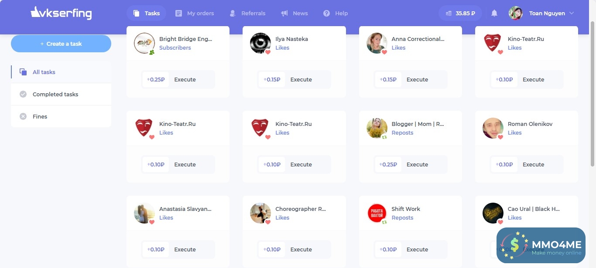596x268 pixels.
Task: Click the +0.15₽ reward on Ilya Nasteka
Action: click(272, 80)
